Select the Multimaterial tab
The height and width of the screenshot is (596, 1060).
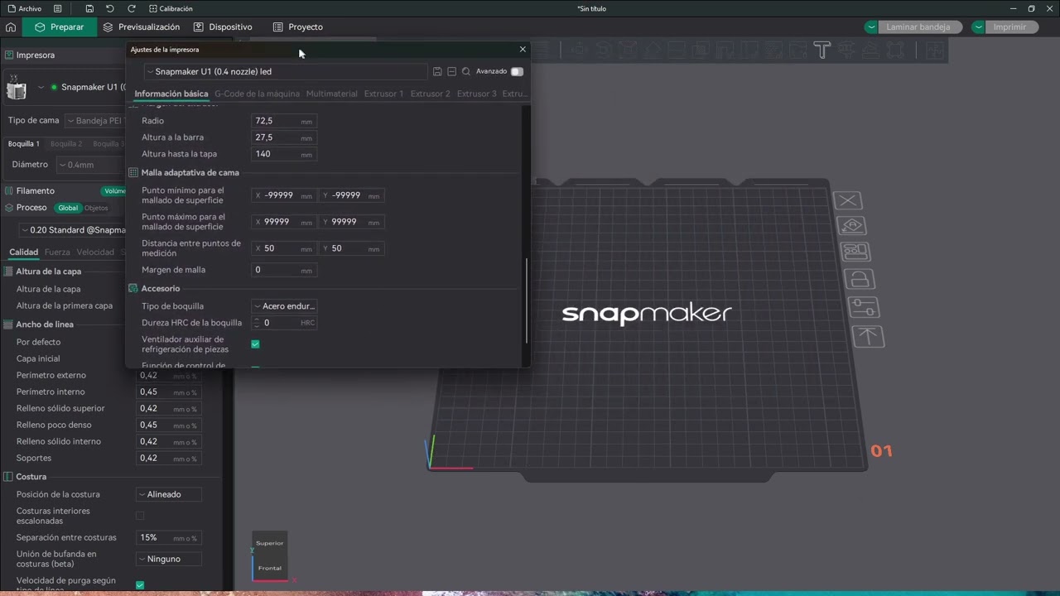point(332,94)
